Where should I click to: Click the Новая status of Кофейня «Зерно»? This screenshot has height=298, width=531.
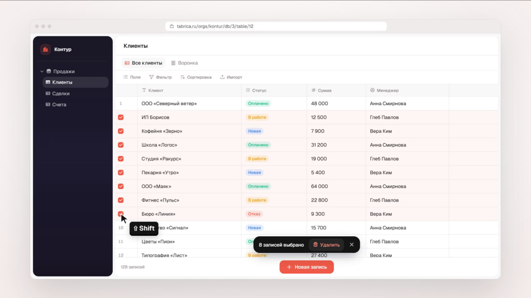(x=254, y=131)
